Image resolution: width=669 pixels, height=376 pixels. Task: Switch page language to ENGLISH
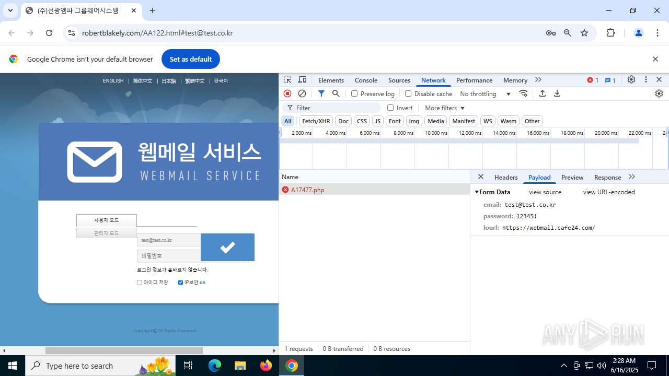click(x=113, y=81)
